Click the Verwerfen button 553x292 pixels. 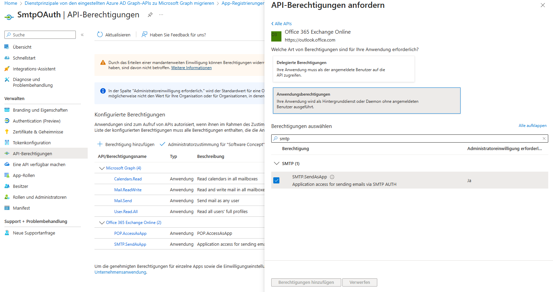(x=359, y=282)
